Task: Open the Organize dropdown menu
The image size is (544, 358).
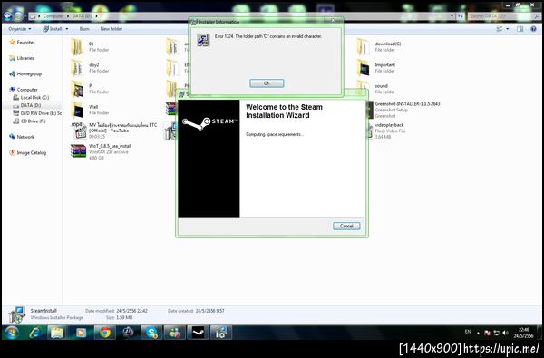Action: 20,29
